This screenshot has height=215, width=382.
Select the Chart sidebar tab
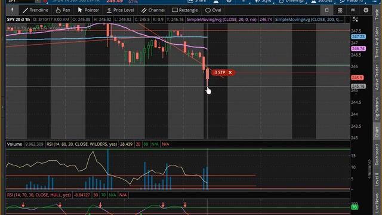click(377, 132)
